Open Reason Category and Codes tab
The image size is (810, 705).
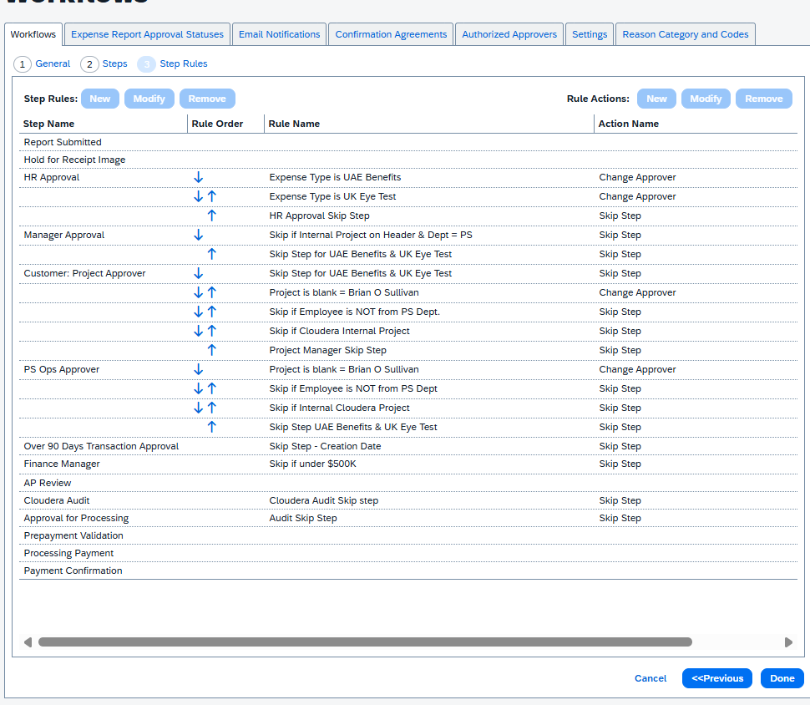pyautogui.click(x=686, y=34)
